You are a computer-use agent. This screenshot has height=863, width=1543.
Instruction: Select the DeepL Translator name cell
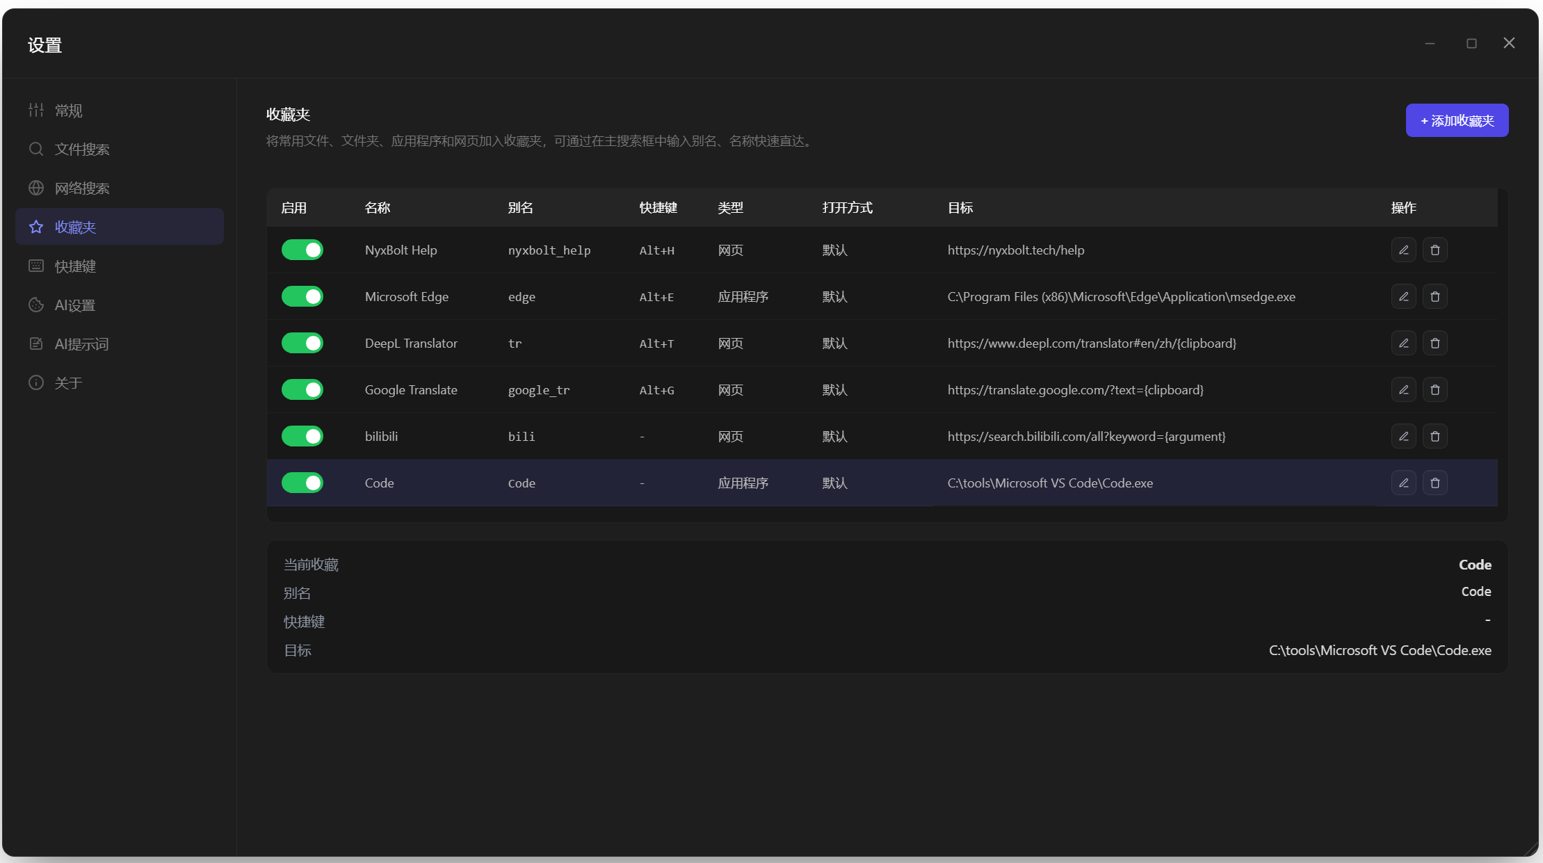click(x=411, y=343)
